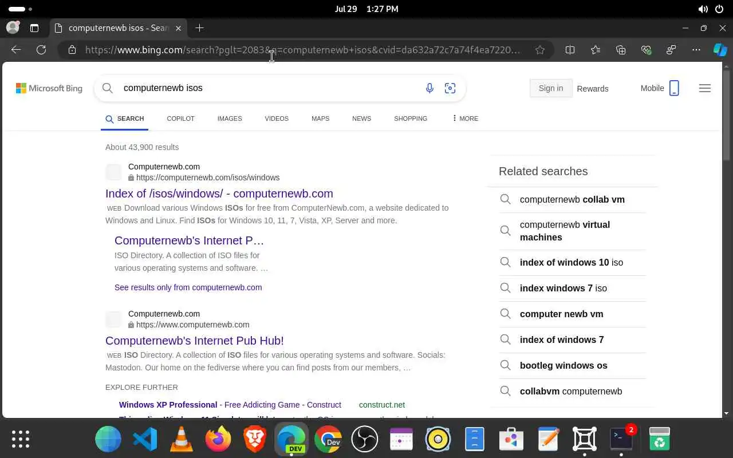The height and width of the screenshot is (458, 733).
Task: Switch to the SHOPPING tab
Action: click(411, 119)
